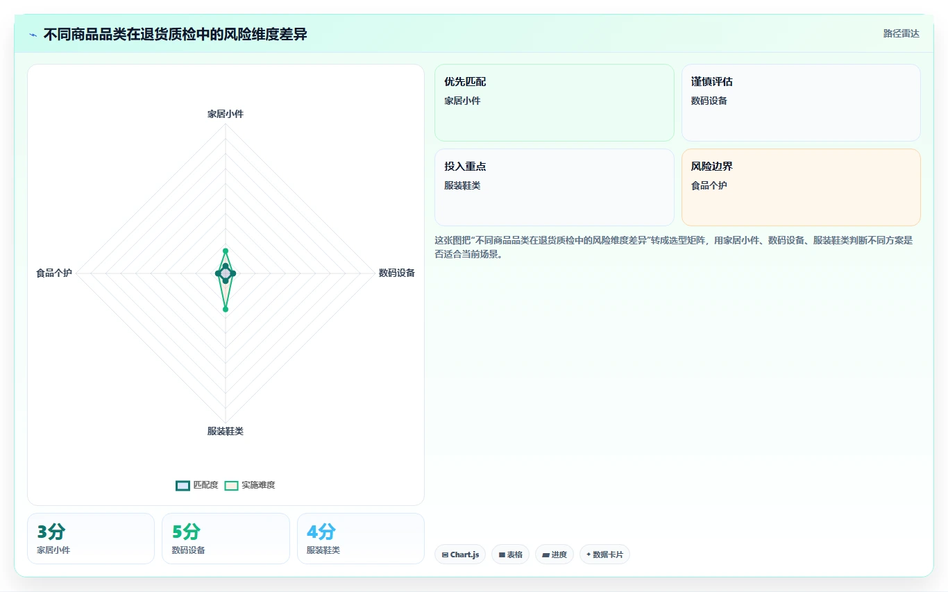The image size is (948, 592).
Task: Open the 风险边界 card
Action: click(801, 187)
